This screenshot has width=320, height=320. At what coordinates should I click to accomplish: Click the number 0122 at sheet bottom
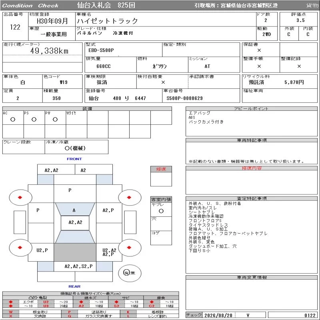310,315
